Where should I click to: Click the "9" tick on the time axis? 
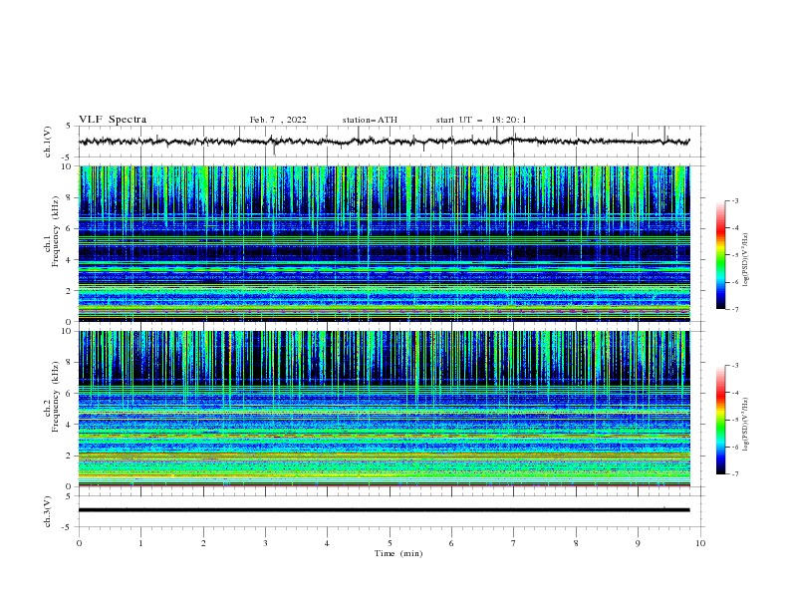coord(638,543)
